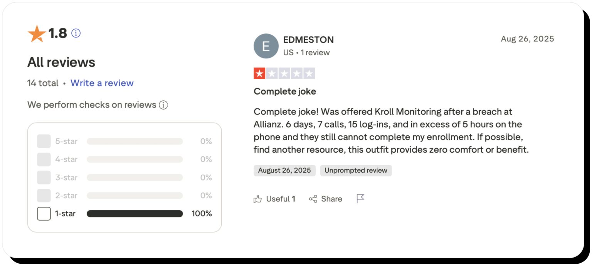
Task: Click the Share icon
Action: pos(313,199)
